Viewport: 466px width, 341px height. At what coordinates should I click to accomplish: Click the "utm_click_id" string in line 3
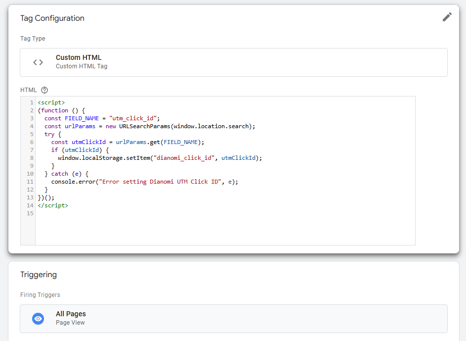133,118
